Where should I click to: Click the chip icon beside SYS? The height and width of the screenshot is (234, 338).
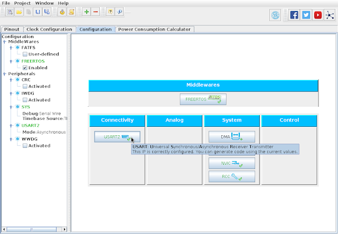point(17,107)
